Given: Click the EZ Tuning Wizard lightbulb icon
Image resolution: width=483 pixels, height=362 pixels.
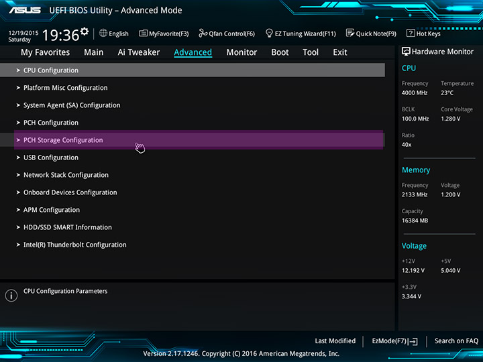Looking at the screenshot, I should [269, 33].
